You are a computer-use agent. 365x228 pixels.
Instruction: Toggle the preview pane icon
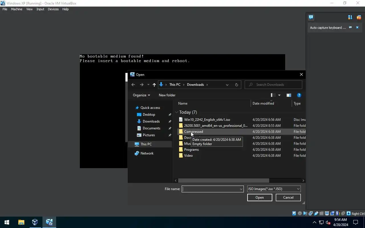click(x=289, y=95)
